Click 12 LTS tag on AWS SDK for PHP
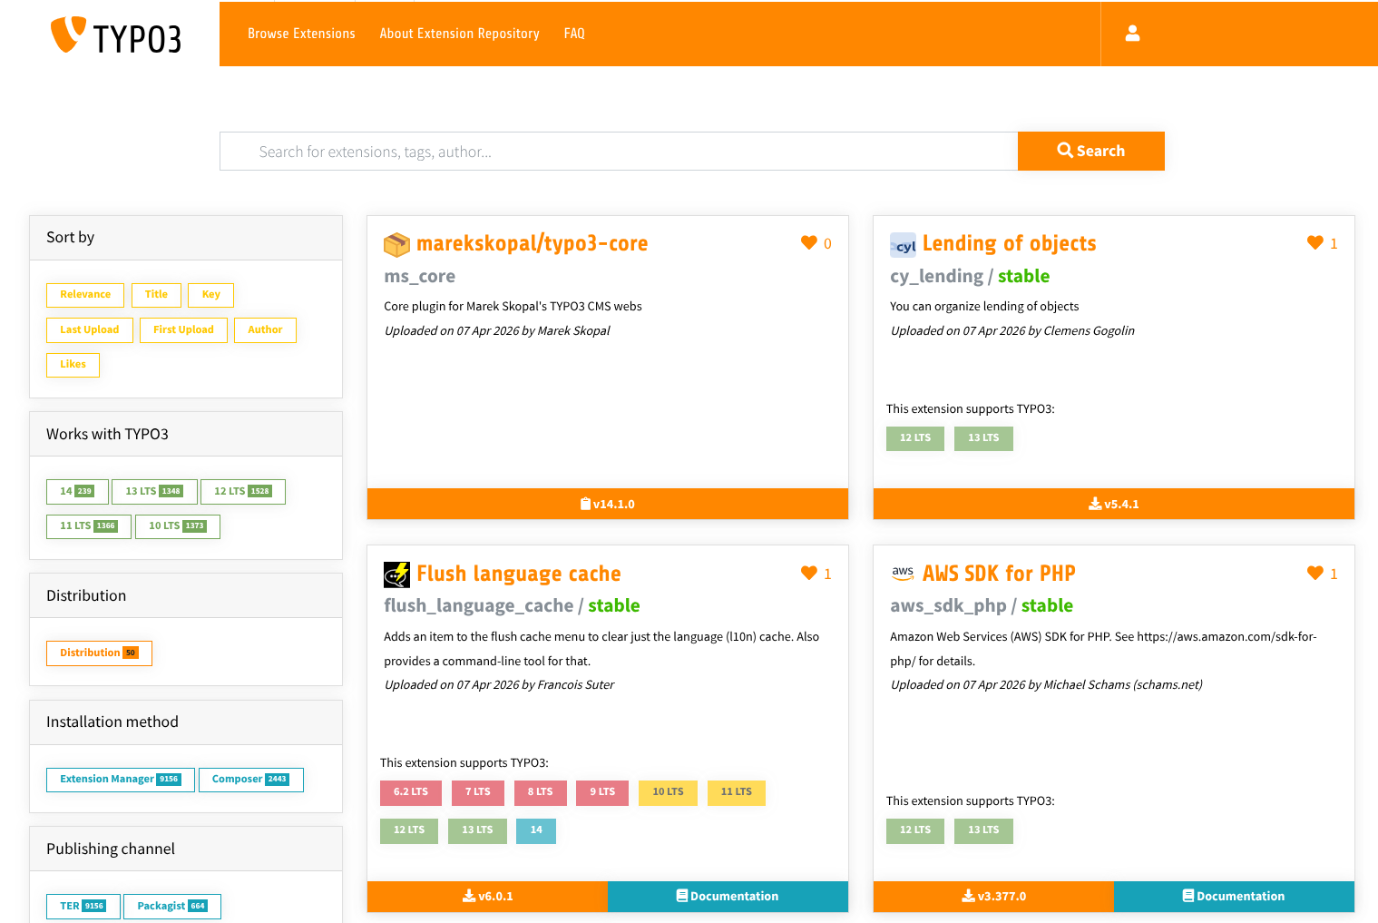The width and height of the screenshot is (1378, 923). click(915, 831)
